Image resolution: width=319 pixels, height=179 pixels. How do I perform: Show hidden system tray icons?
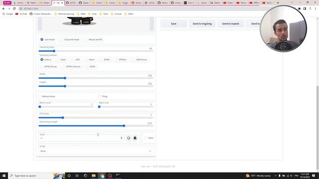click(276, 176)
